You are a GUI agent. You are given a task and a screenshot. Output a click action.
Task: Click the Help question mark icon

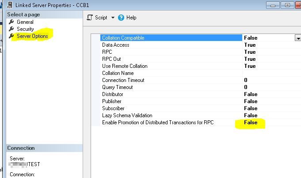[121, 18]
